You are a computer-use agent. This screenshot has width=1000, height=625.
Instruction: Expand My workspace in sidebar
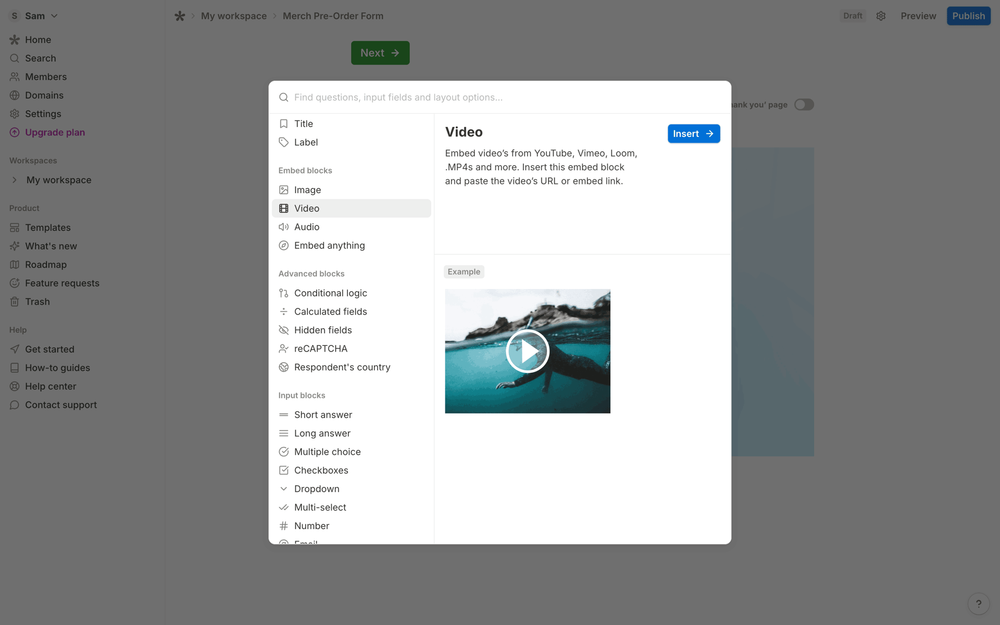coord(15,180)
